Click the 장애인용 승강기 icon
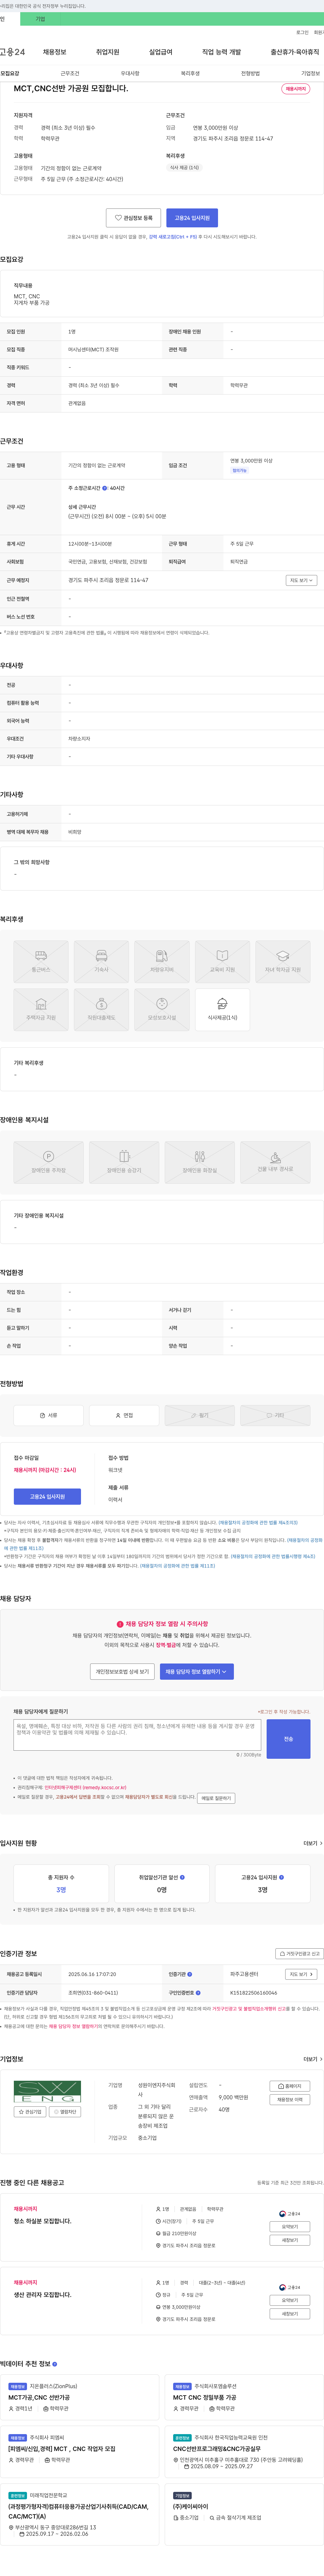This screenshot has height=2576, width=324. [124, 1162]
